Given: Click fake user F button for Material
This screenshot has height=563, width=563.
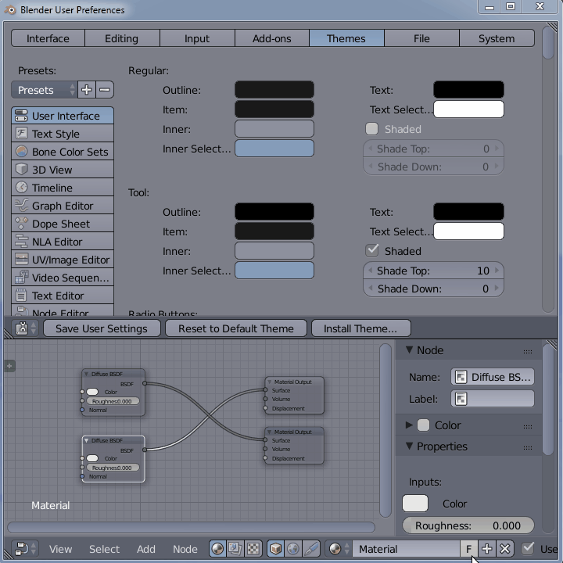Looking at the screenshot, I should point(468,549).
